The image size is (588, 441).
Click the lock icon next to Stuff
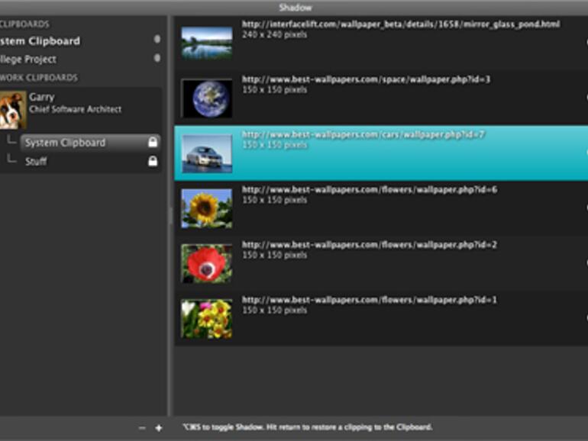click(153, 161)
